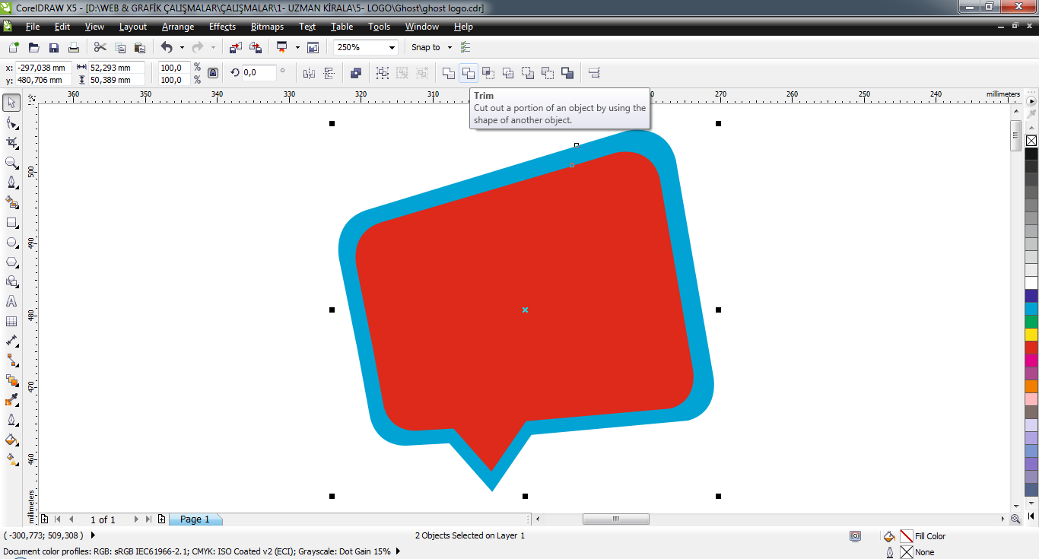Image resolution: width=1039 pixels, height=559 pixels.
Task: Expand the undo history dropdown arrow
Action: [182, 47]
